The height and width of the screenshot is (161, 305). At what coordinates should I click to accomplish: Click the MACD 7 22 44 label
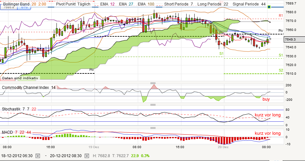[16, 132]
